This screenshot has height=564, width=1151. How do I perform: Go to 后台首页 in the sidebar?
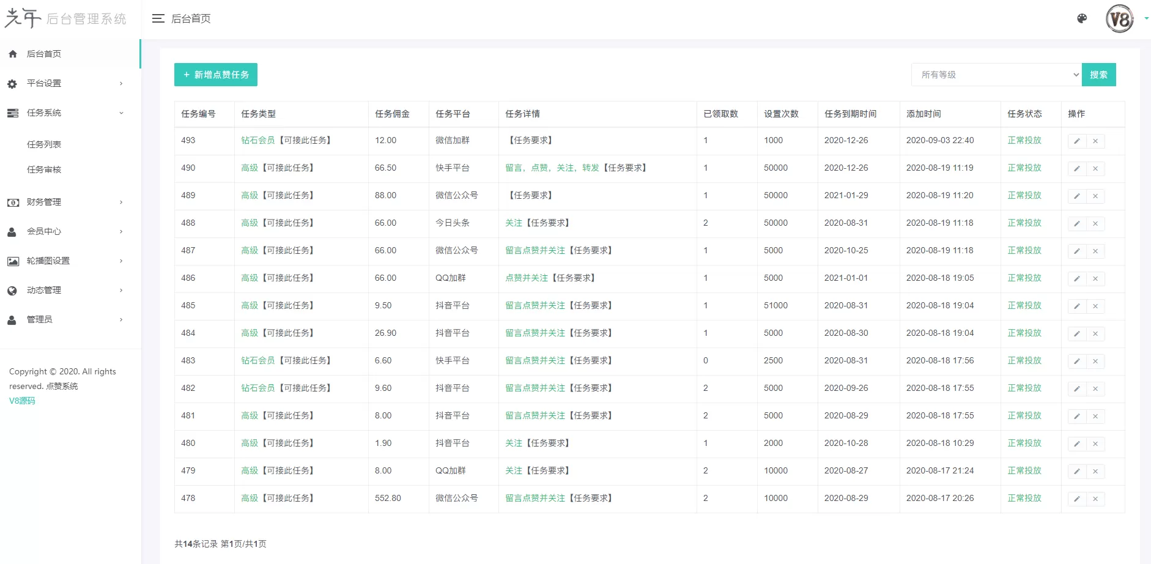pyautogui.click(x=44, y=54)
